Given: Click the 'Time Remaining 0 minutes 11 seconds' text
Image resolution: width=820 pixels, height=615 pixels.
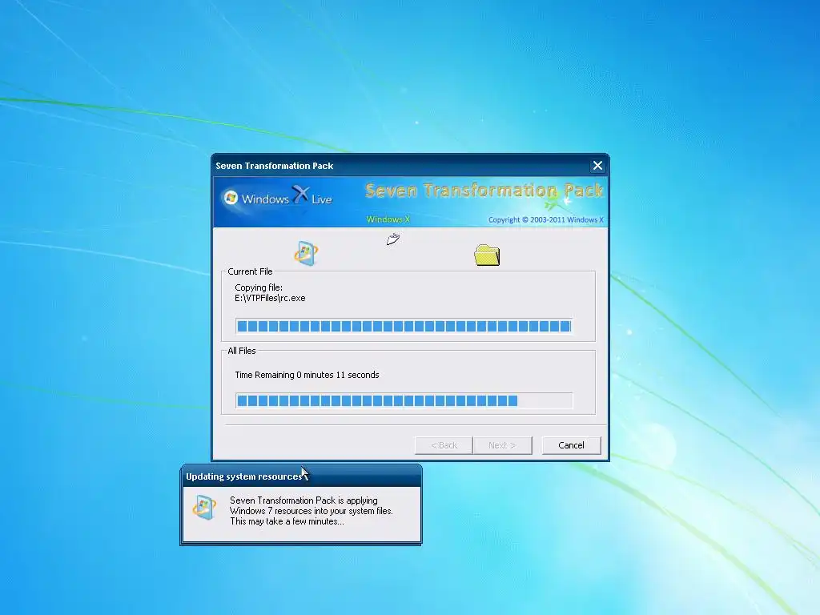Looking at the screenshot, I should point(307,375).
